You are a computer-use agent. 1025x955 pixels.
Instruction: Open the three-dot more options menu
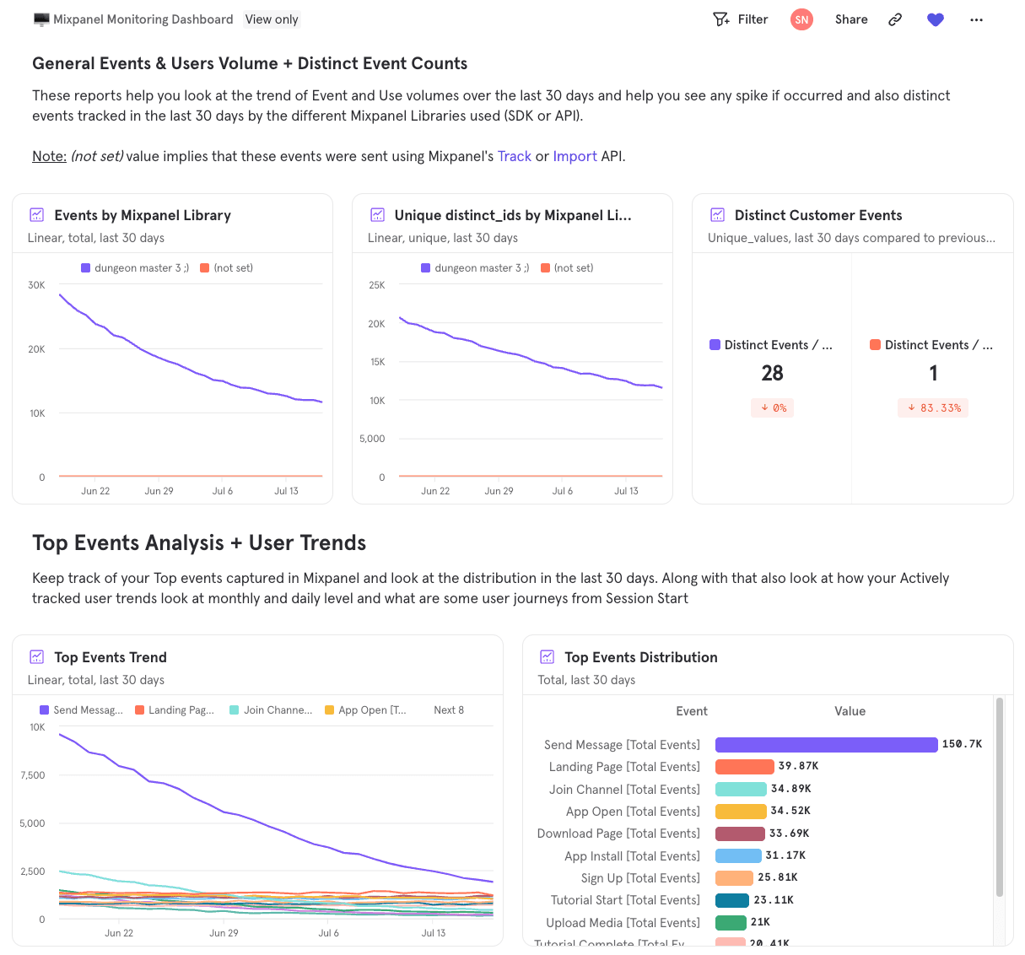click(976, 19)
